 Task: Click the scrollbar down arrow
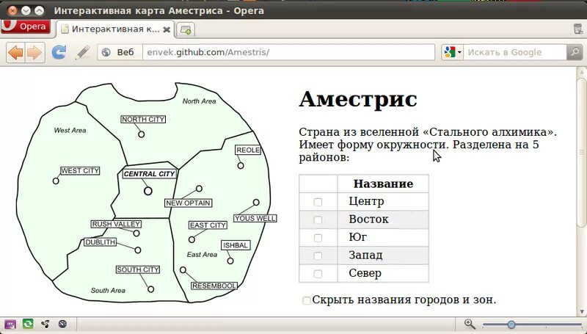582,311
